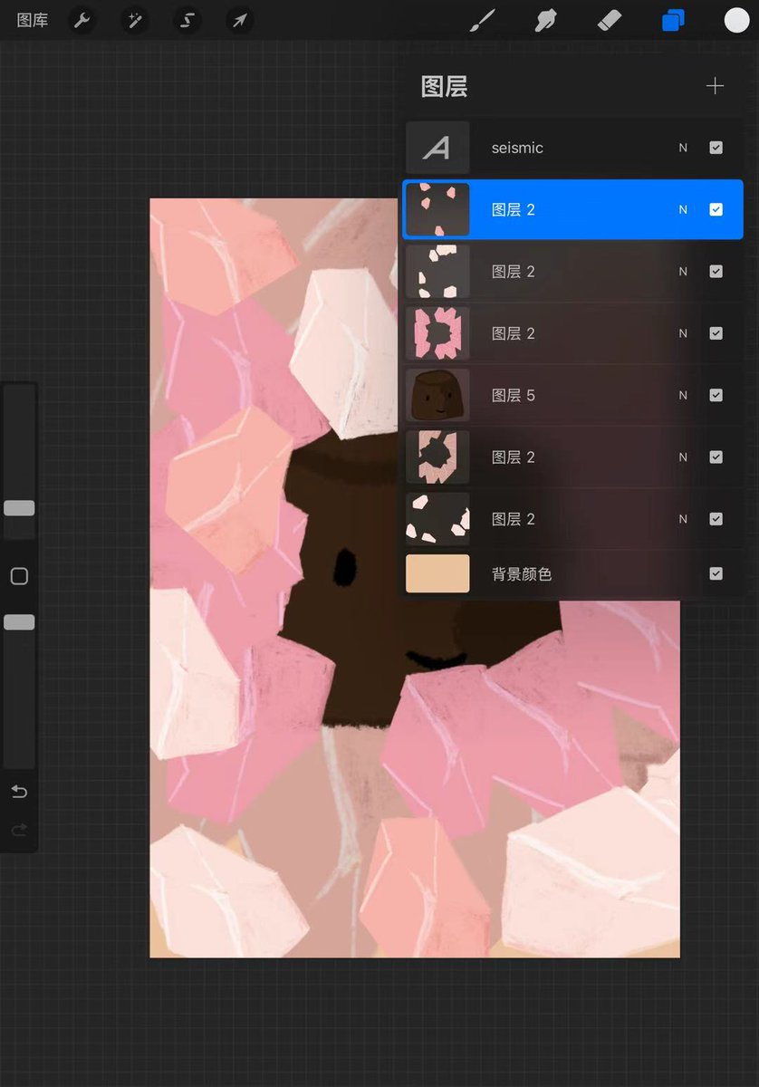Screen dimensions: 759x1087
Task: Activate the Selection tool (S icon)
Action: pyautogui.click(x=187, y=20)
